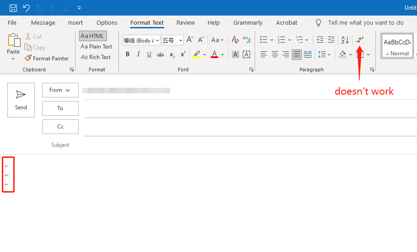Apply paragraph shading color
This screenshot has width=417, height=252.
[342, 54]
